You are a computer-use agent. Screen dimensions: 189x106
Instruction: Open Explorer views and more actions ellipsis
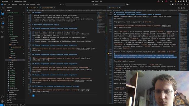pos(23,8)
